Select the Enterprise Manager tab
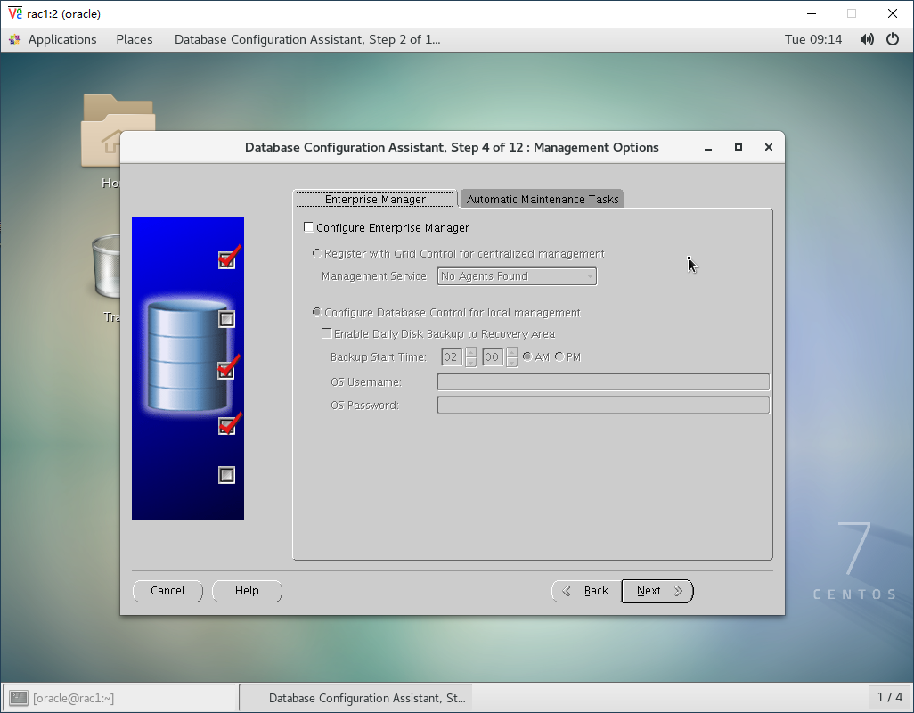 375,199
